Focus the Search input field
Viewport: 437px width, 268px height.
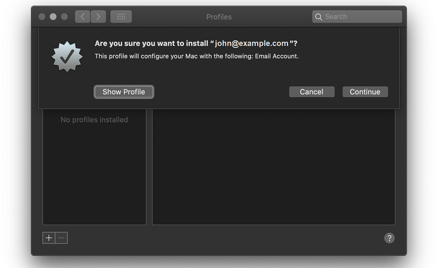(x=361, y=17)
